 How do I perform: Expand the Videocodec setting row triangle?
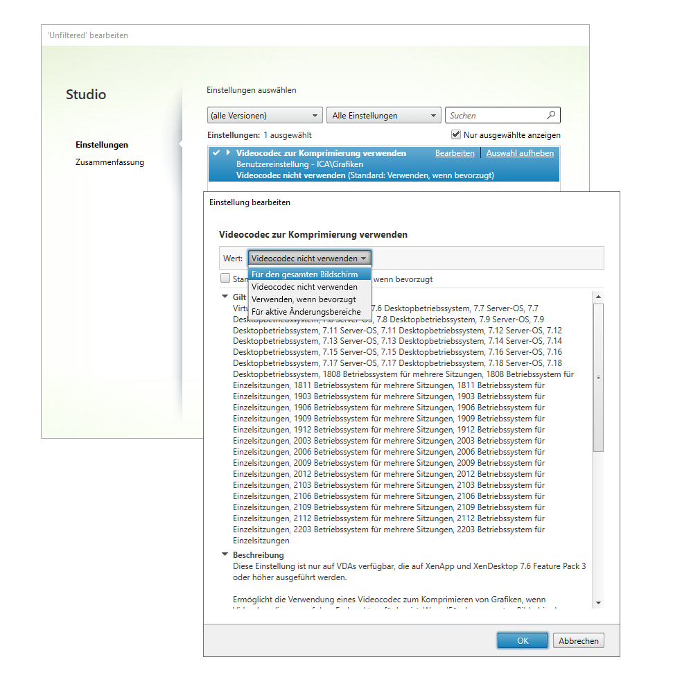click(228, 152)
